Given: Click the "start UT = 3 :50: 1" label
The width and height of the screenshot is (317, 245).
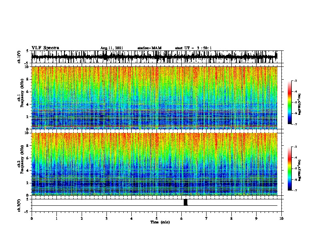Looking at the screenshot, I should tap(193, 48).
